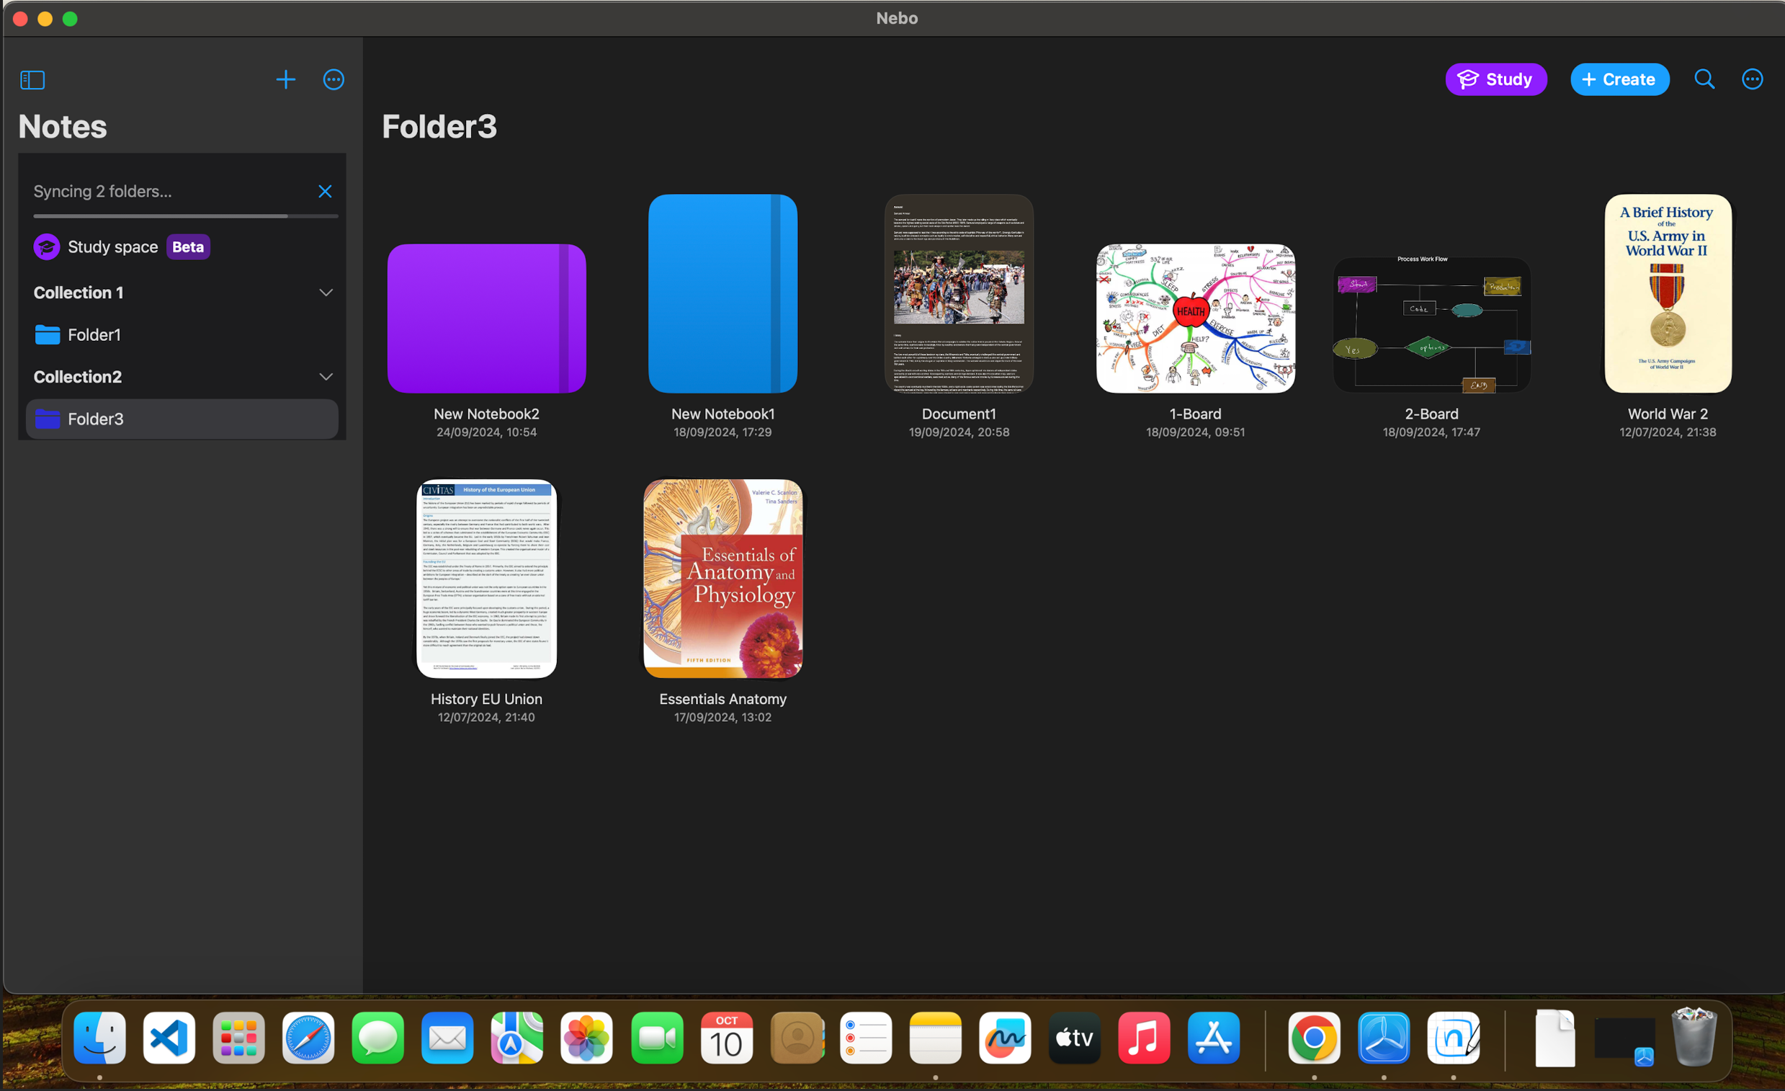Collapse the Collection 1 chevron
1785x1091 pixels.
click(326, 293)
